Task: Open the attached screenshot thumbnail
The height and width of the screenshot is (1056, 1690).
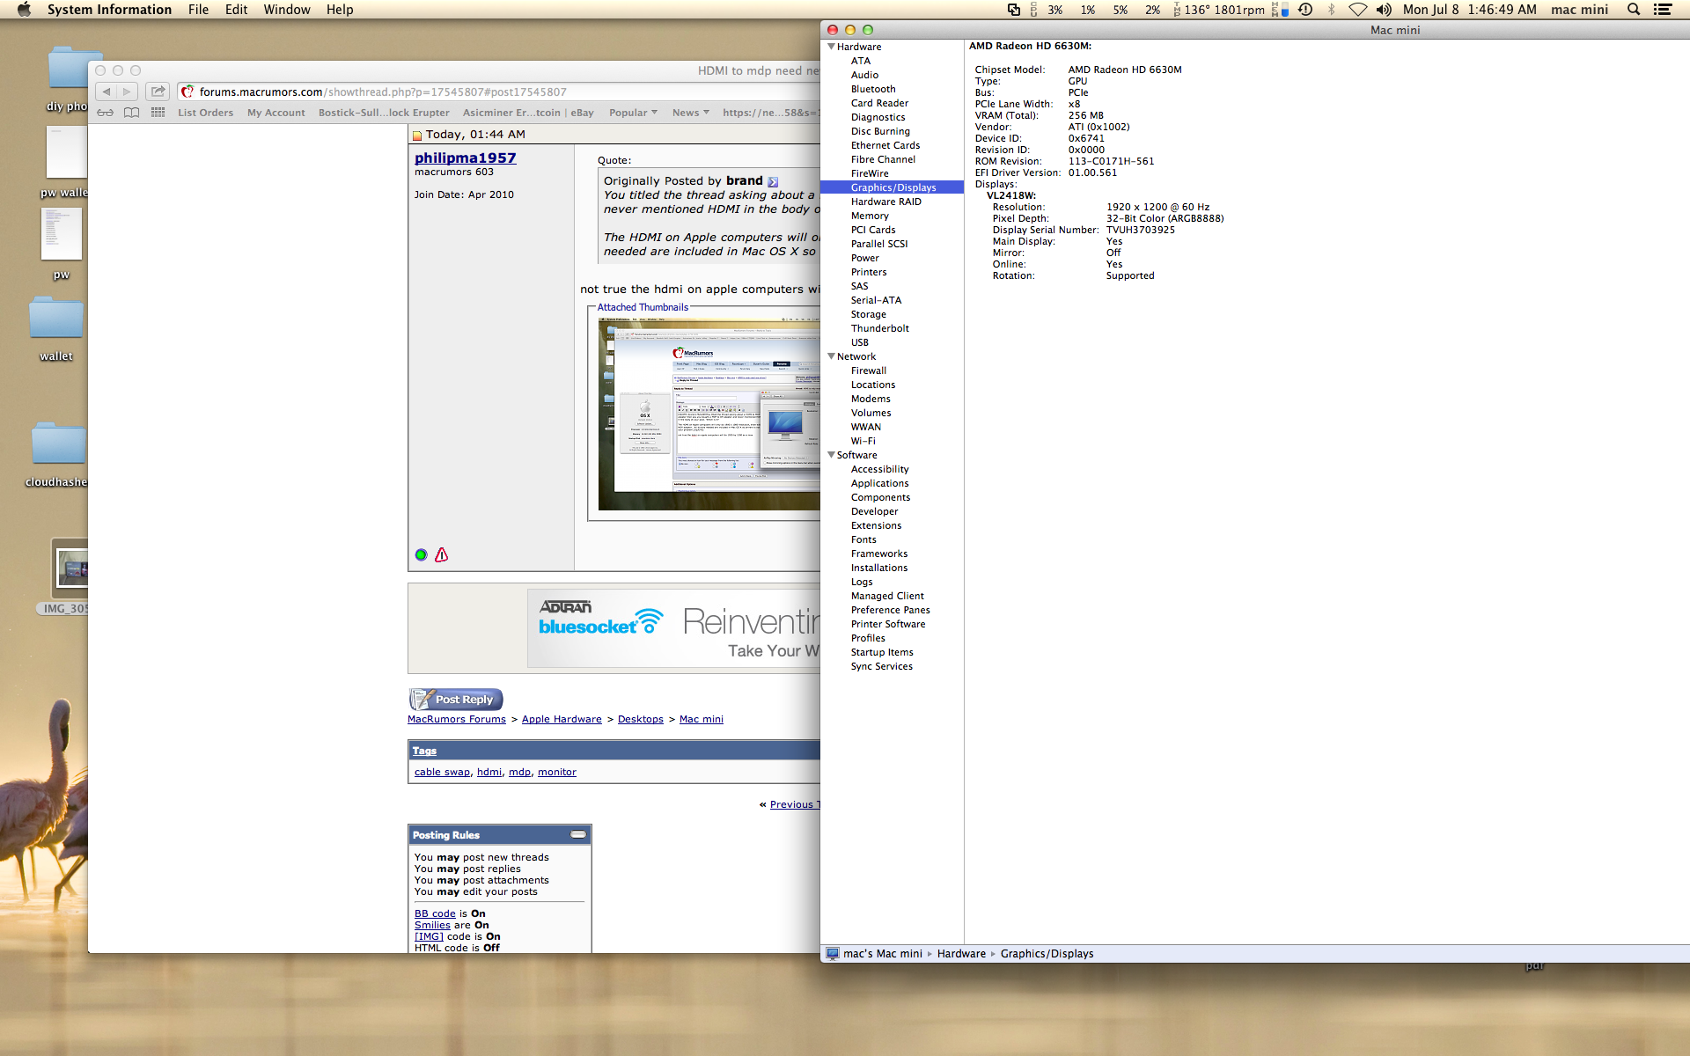Action: [709, 414]
